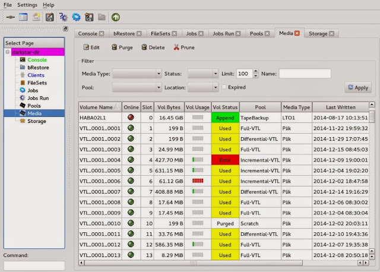380x272 pixels.
Task: Open the Help menu
Action: click(49, 5)
